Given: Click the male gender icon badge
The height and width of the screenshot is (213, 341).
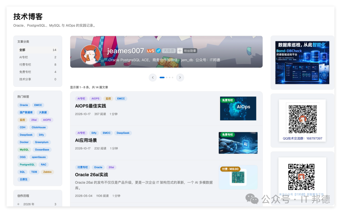Looking at the screenshot, I should pyautogui.click(x=158, y=51).
